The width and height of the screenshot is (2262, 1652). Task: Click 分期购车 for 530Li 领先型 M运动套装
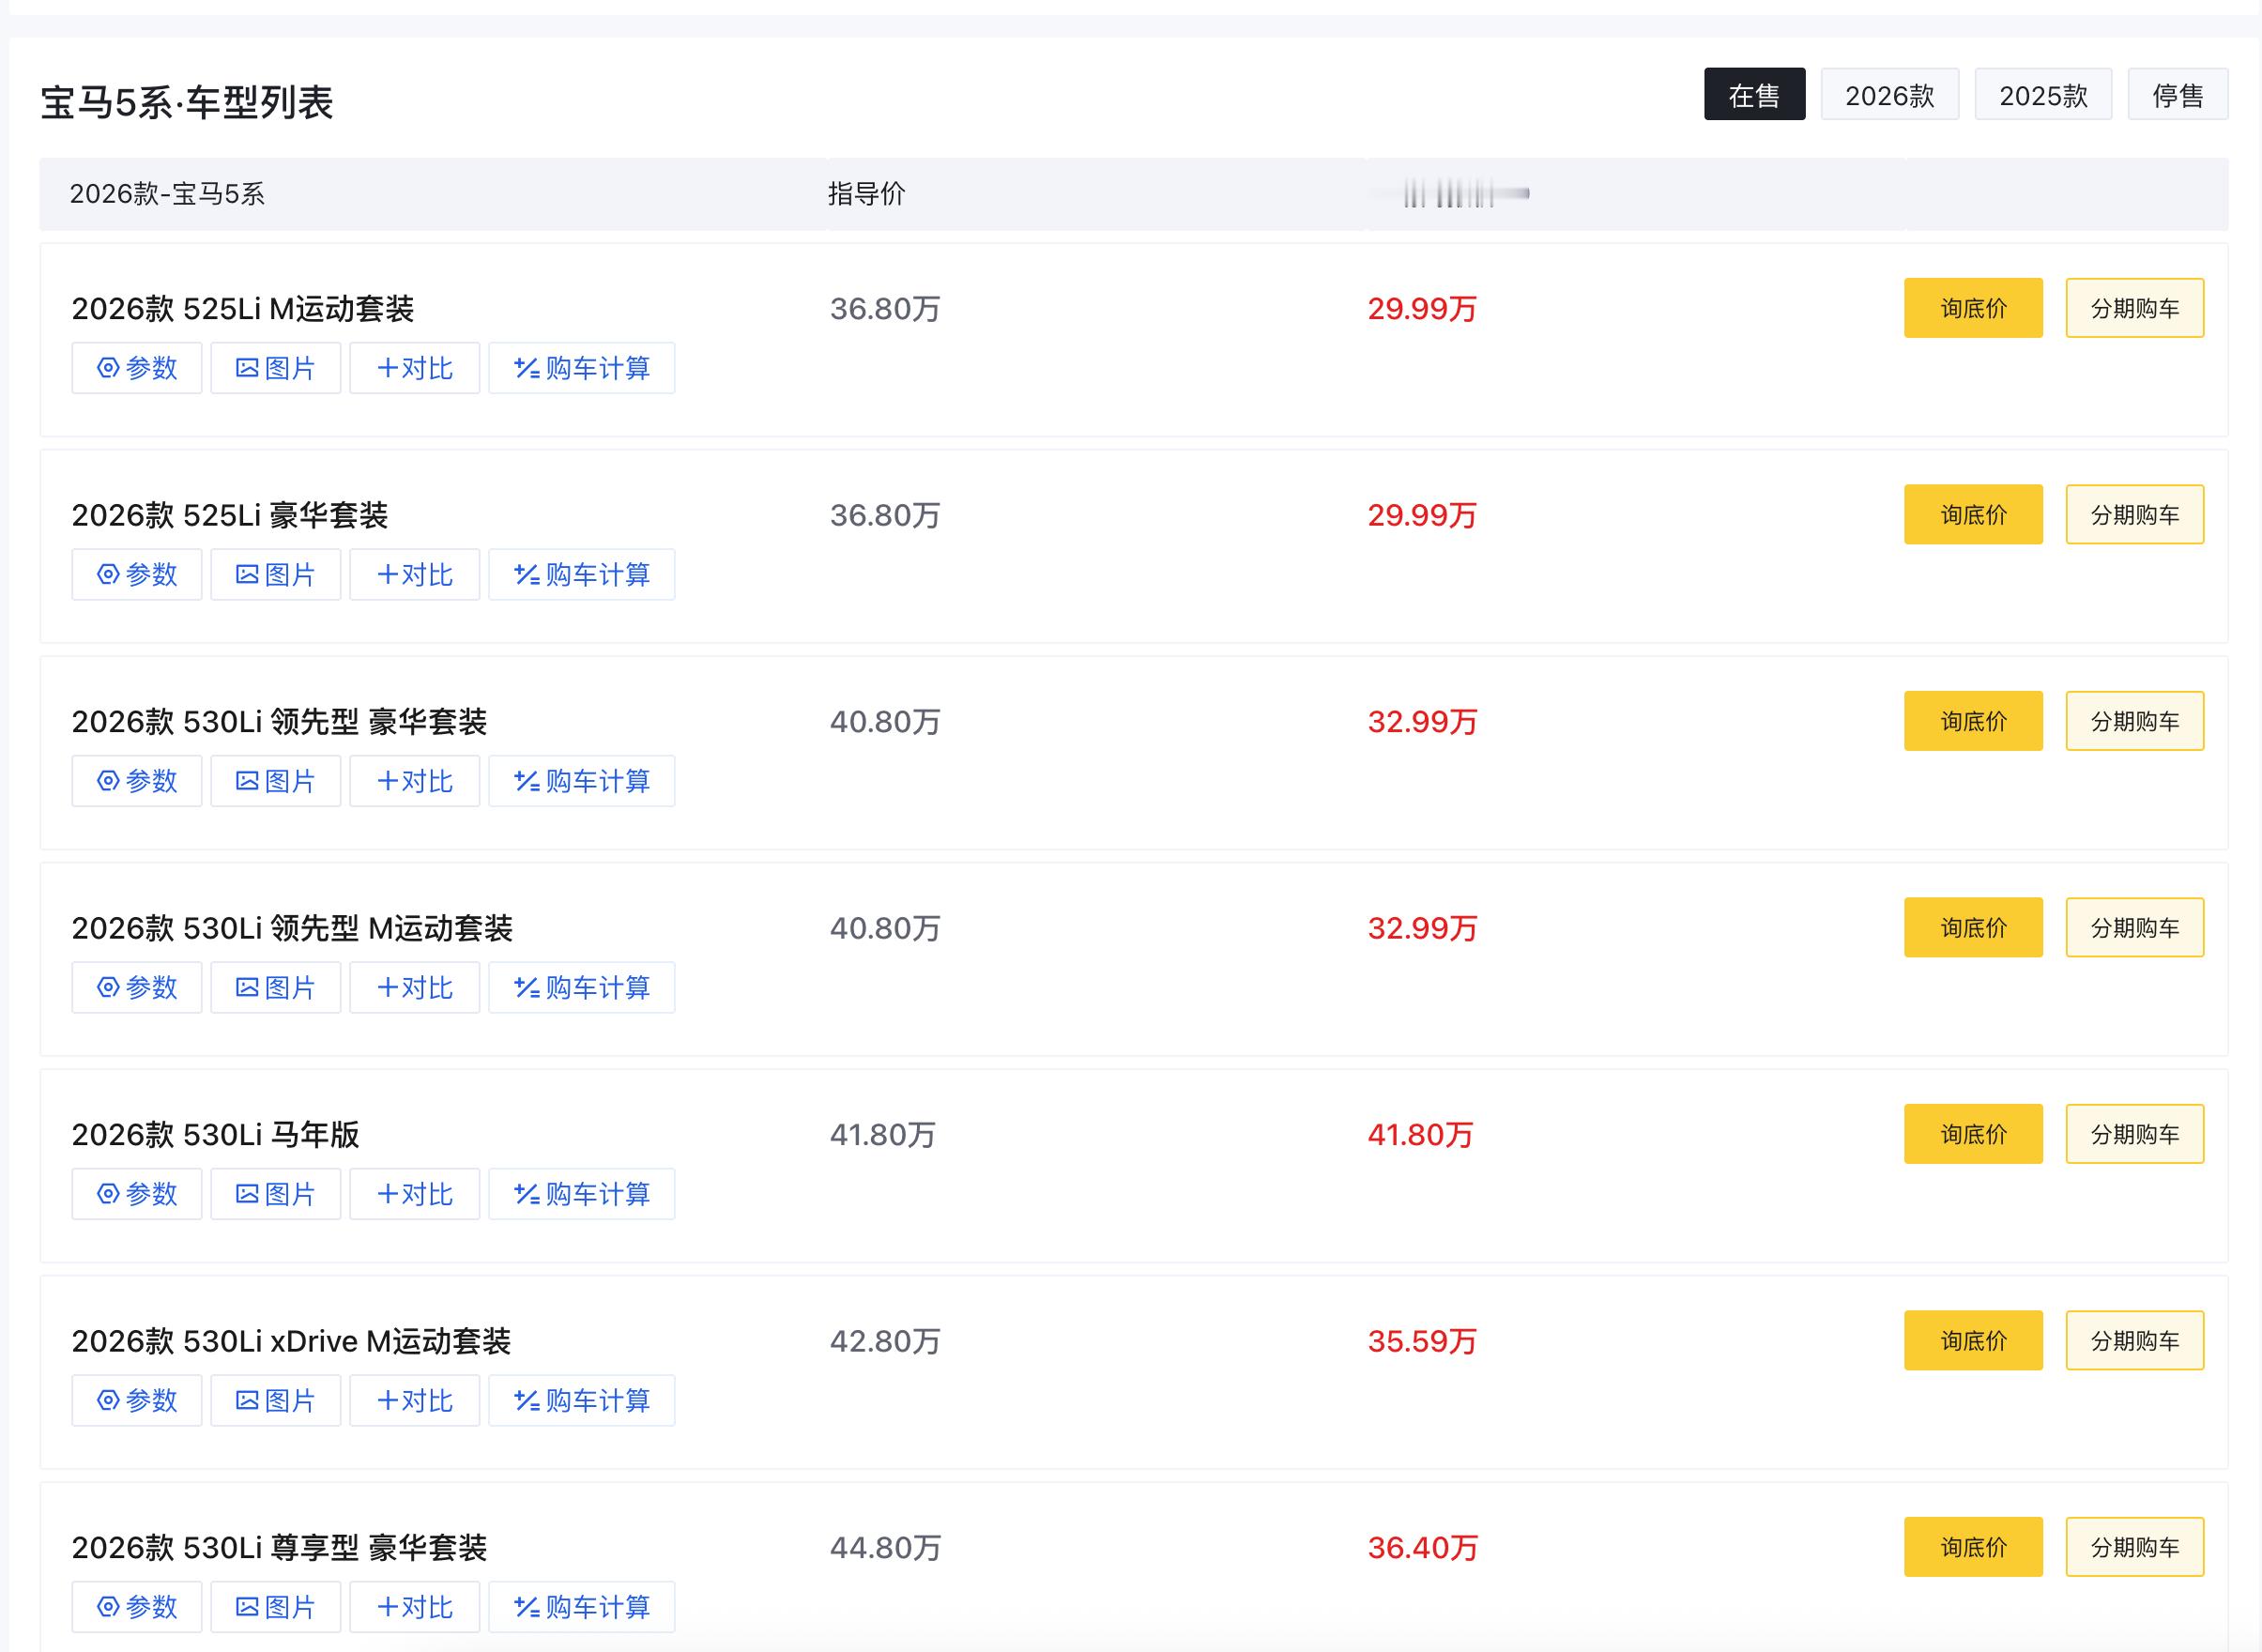[x=2135, y=927]
